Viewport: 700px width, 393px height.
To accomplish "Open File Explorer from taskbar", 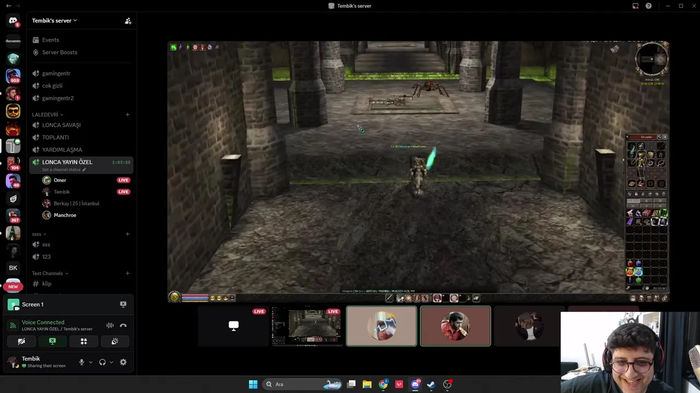I will click(367, 384).
